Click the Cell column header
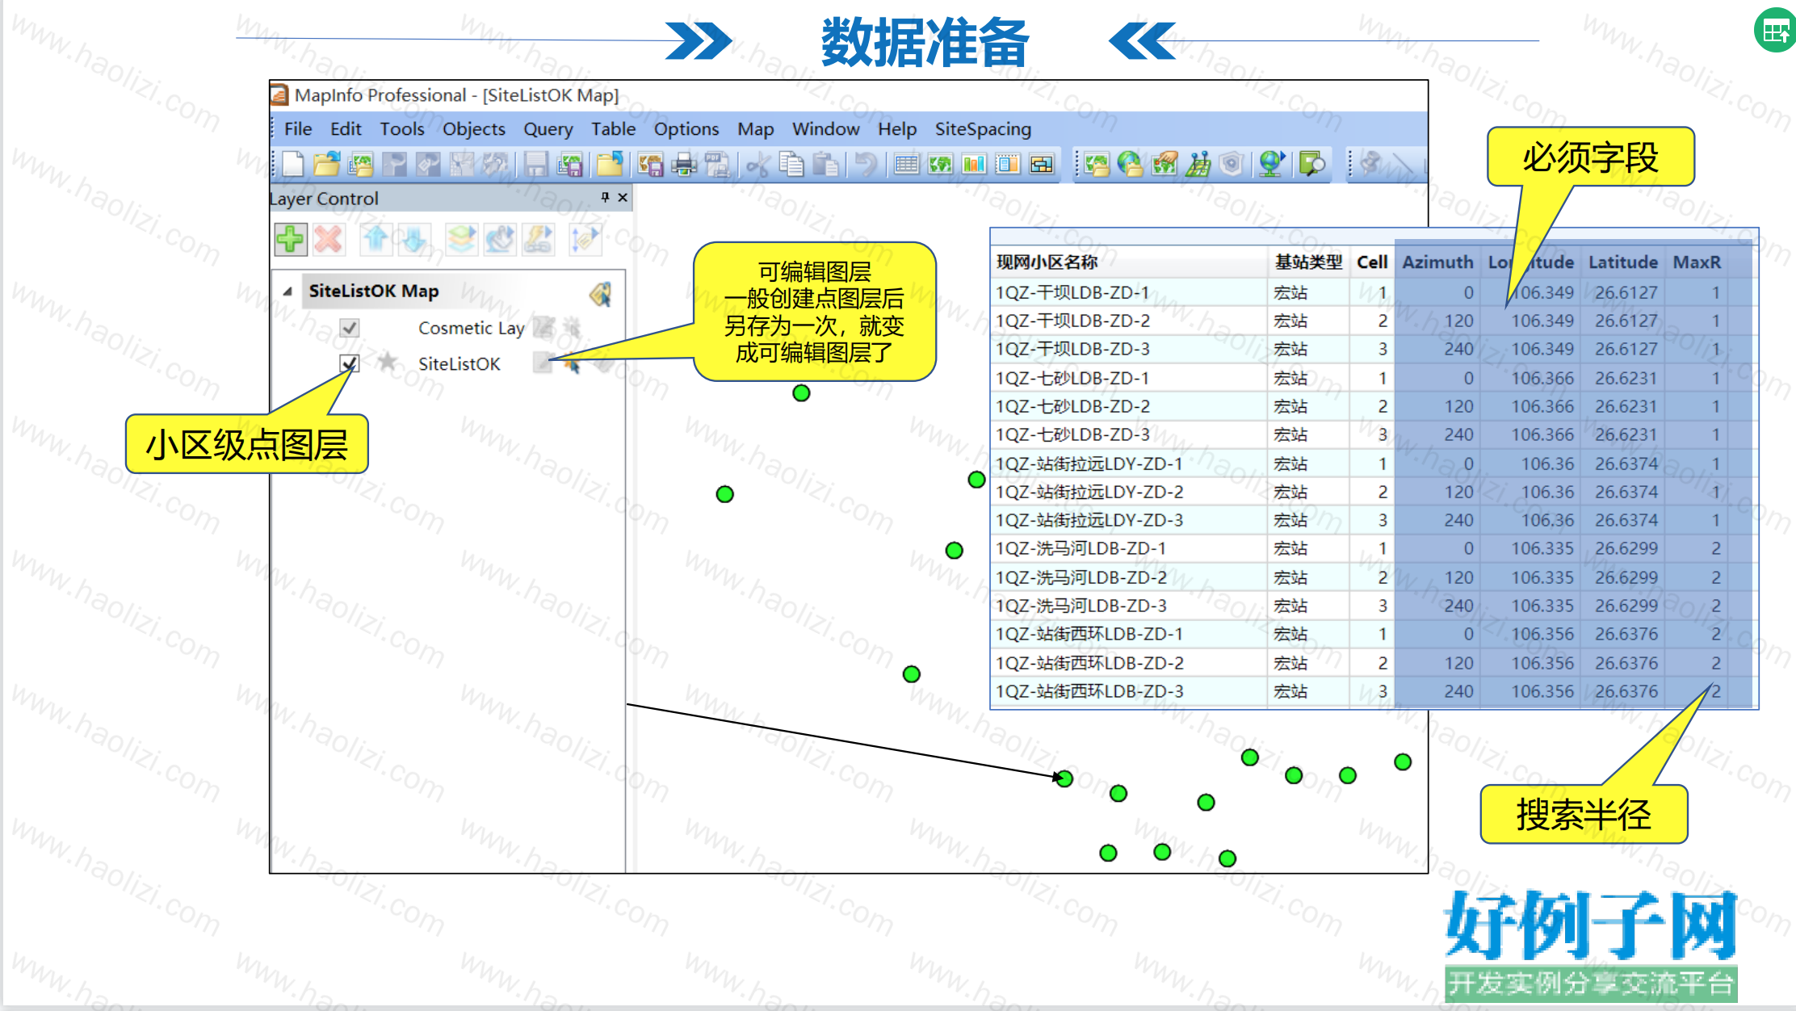The image size is (1796, 1011). pyautogui.click(x=1372, y=262)
